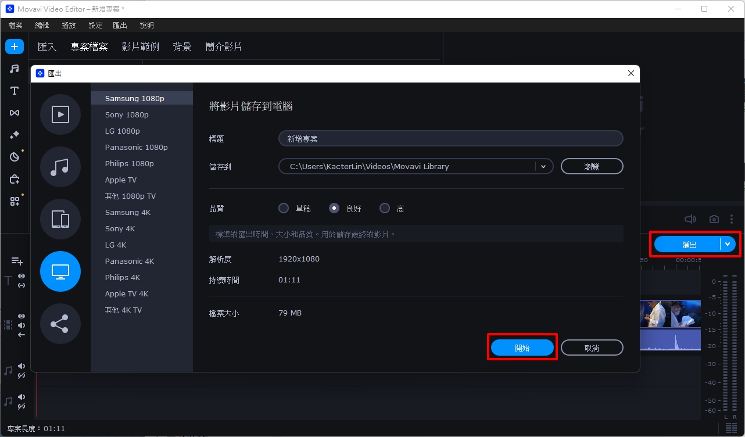Select the TV export category icon
This screenshot has height=437, width=745.
[x=60, y=271]
